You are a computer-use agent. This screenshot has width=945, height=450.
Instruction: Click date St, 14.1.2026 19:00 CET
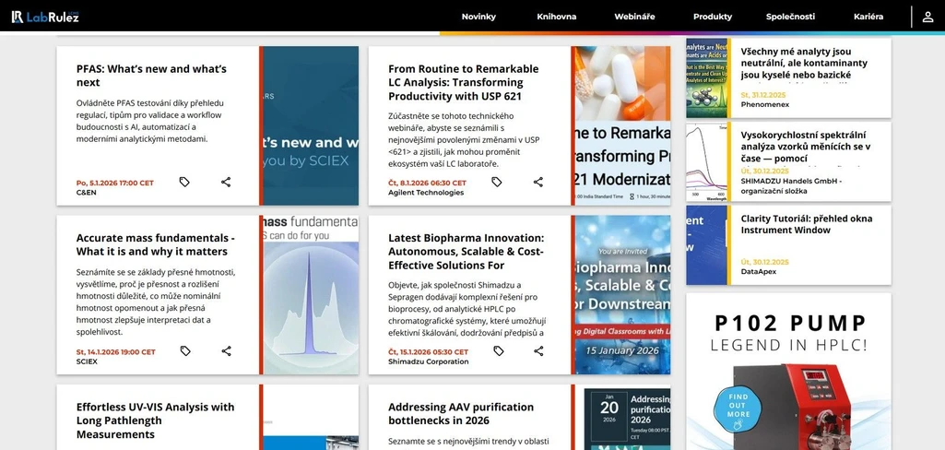pyautogui.click(x=116, y=352)
